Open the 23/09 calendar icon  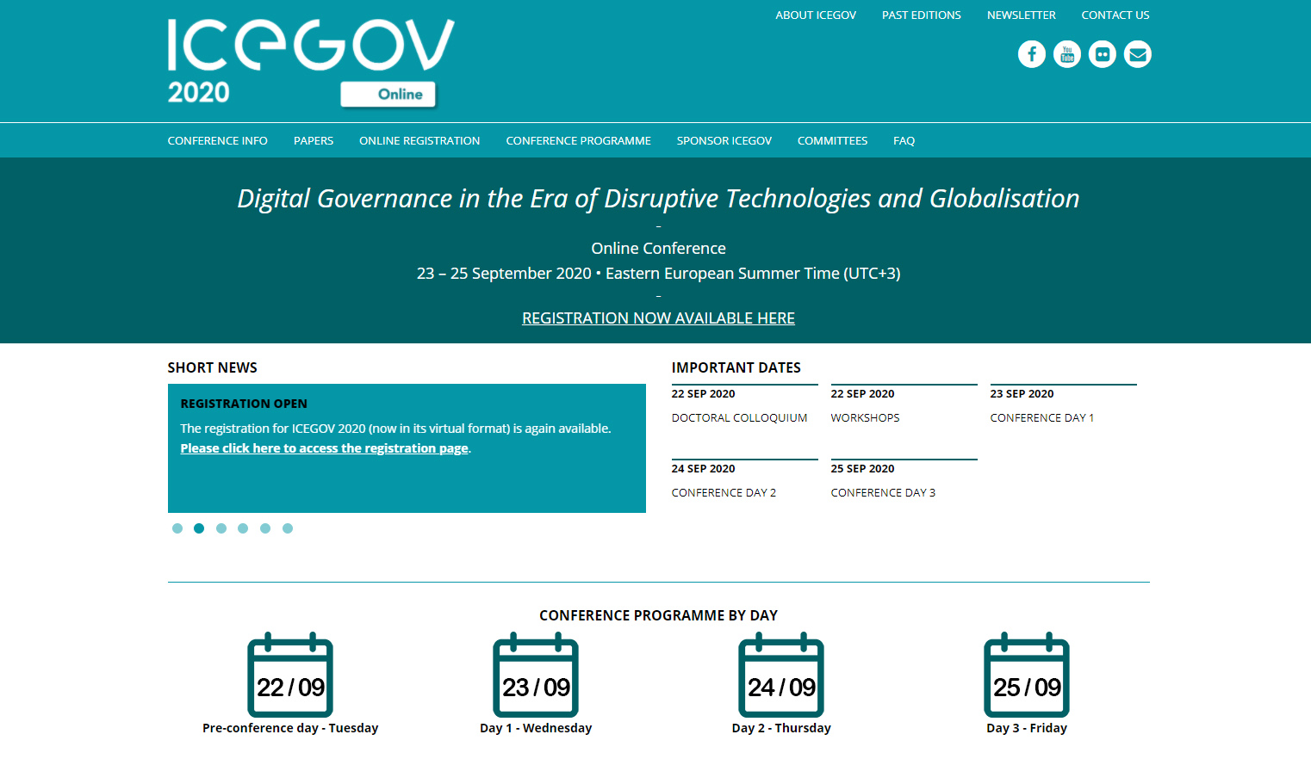(536, 675)
